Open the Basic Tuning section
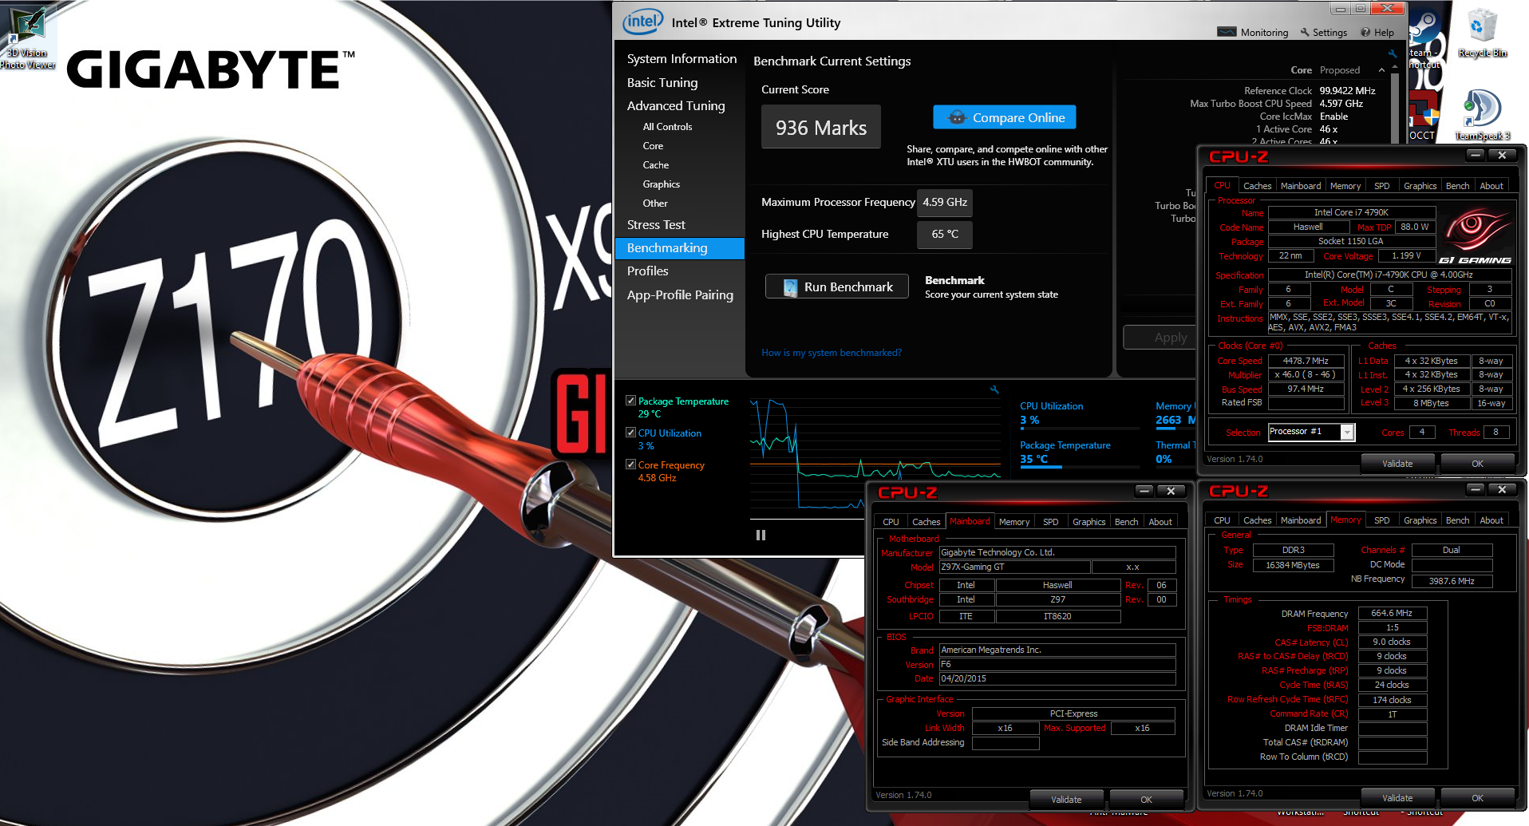 click(662, 82)
